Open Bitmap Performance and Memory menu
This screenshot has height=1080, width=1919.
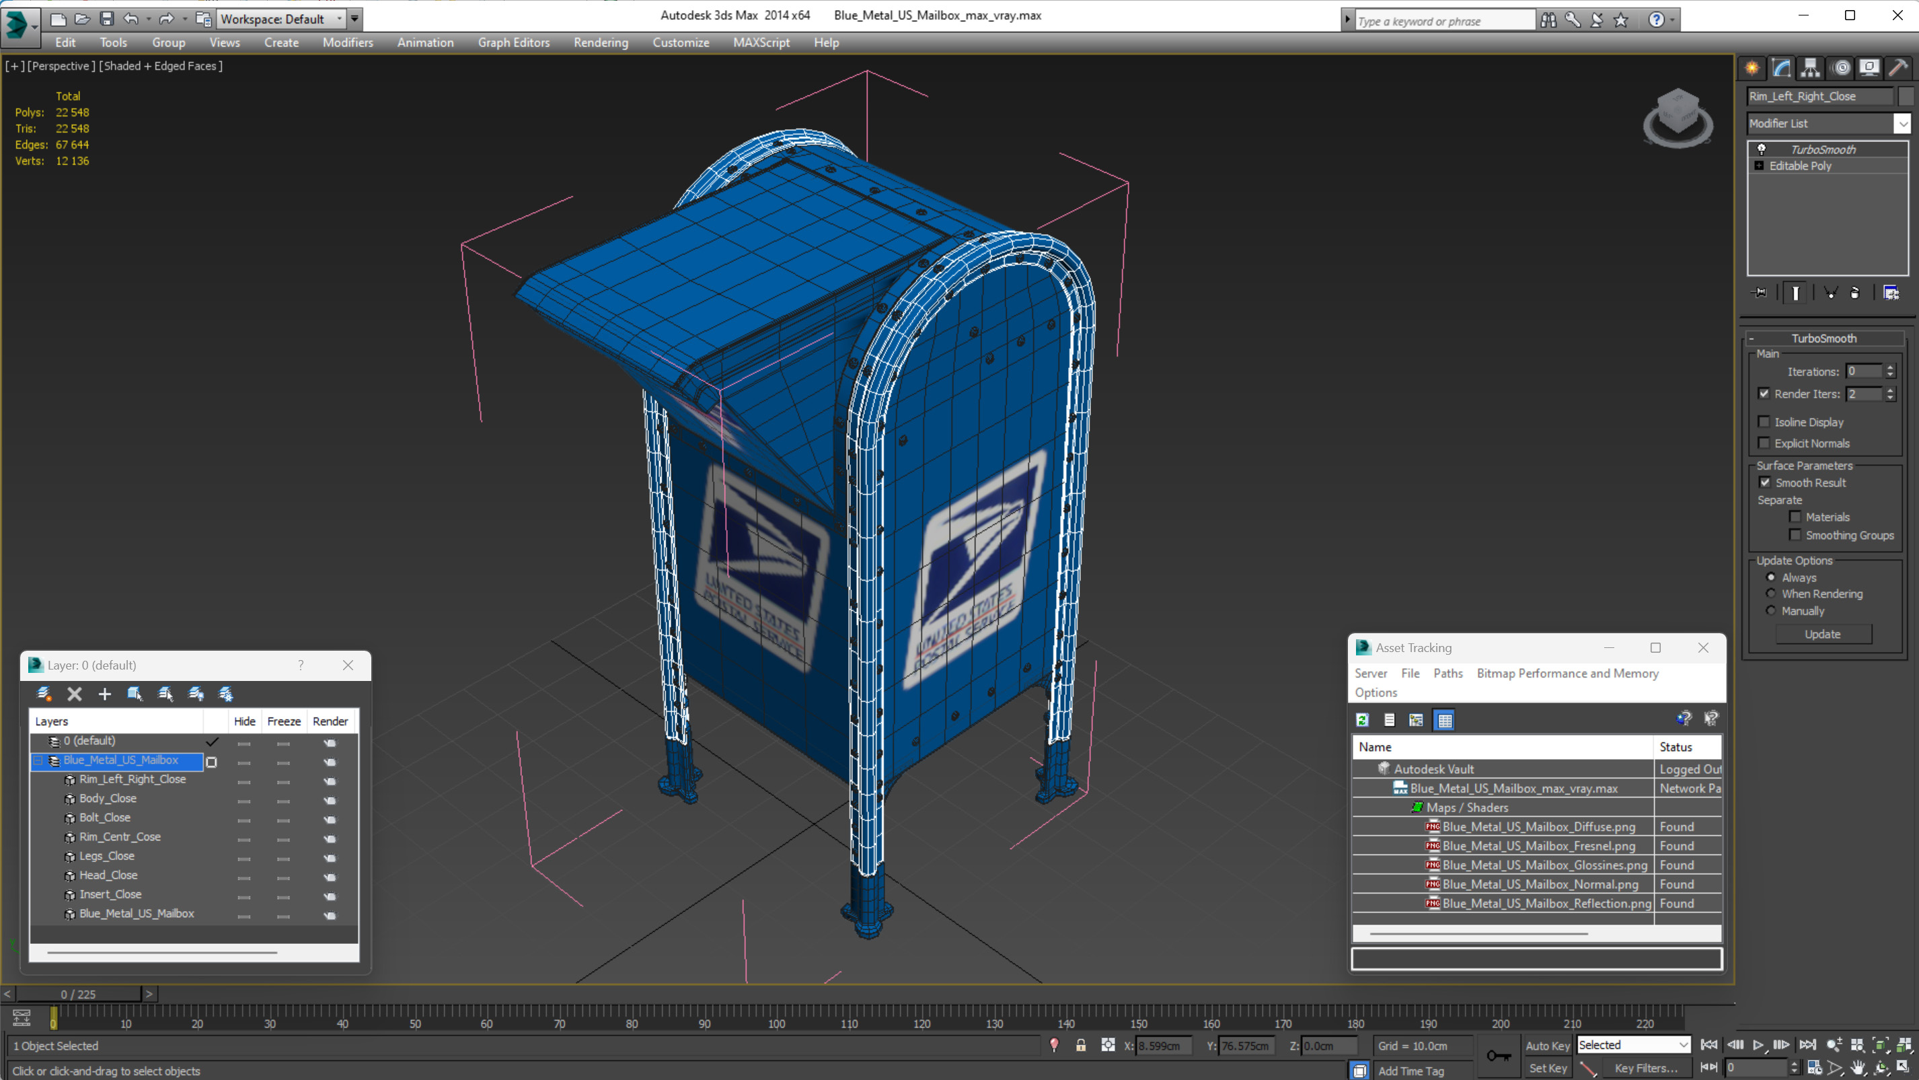(1567, 673)
